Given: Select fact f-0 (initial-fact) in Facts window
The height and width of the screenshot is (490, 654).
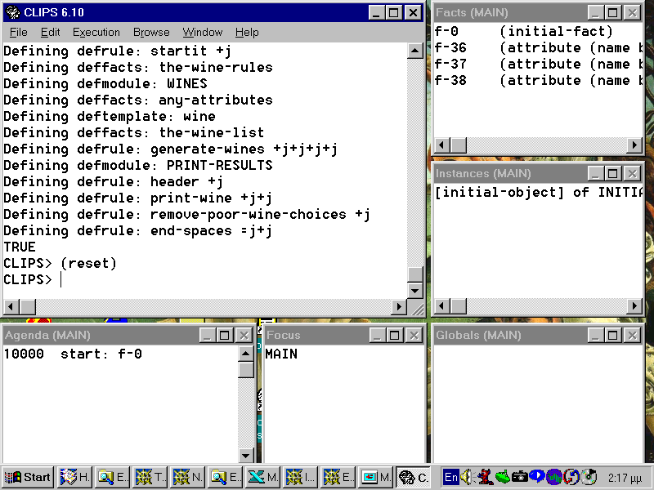Looking at the screenshot, I should click(523, 31).
